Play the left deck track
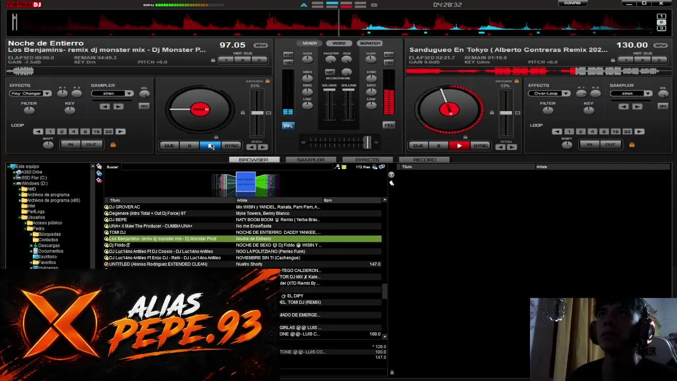Viewport: 677px width, 381px height. click(210, 146)
